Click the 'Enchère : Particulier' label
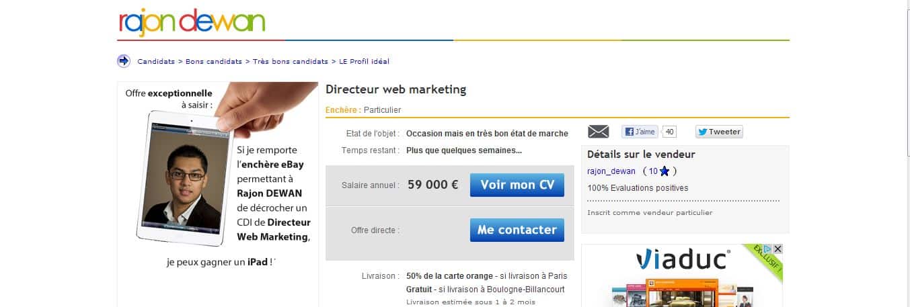Image resolution: width=910 pixels, height=307 pixels. (363, 110)
